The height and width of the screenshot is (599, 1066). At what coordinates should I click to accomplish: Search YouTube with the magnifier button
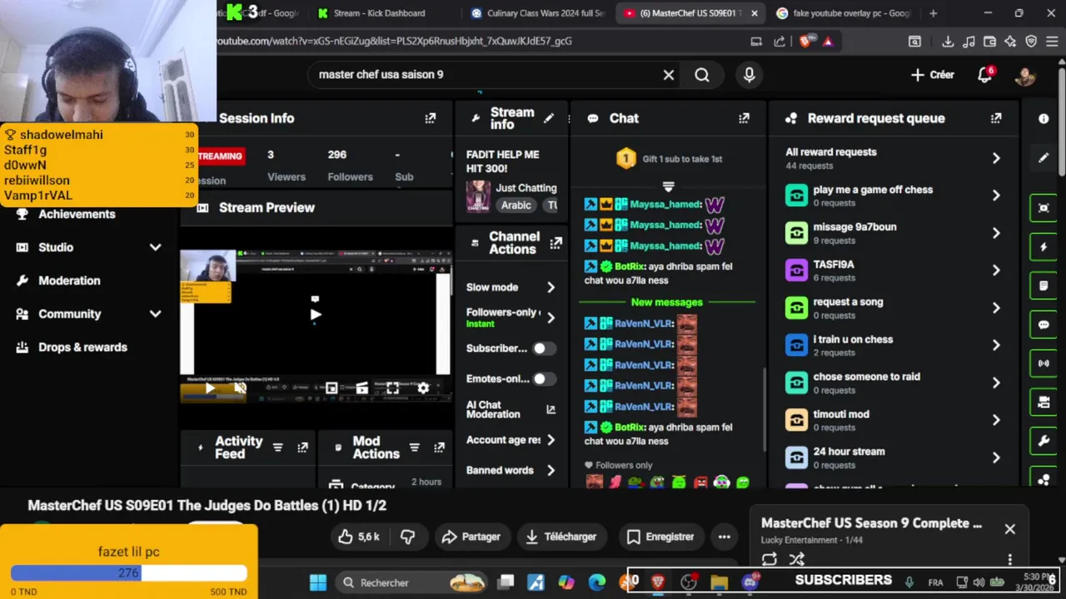[x=702, y=75]
